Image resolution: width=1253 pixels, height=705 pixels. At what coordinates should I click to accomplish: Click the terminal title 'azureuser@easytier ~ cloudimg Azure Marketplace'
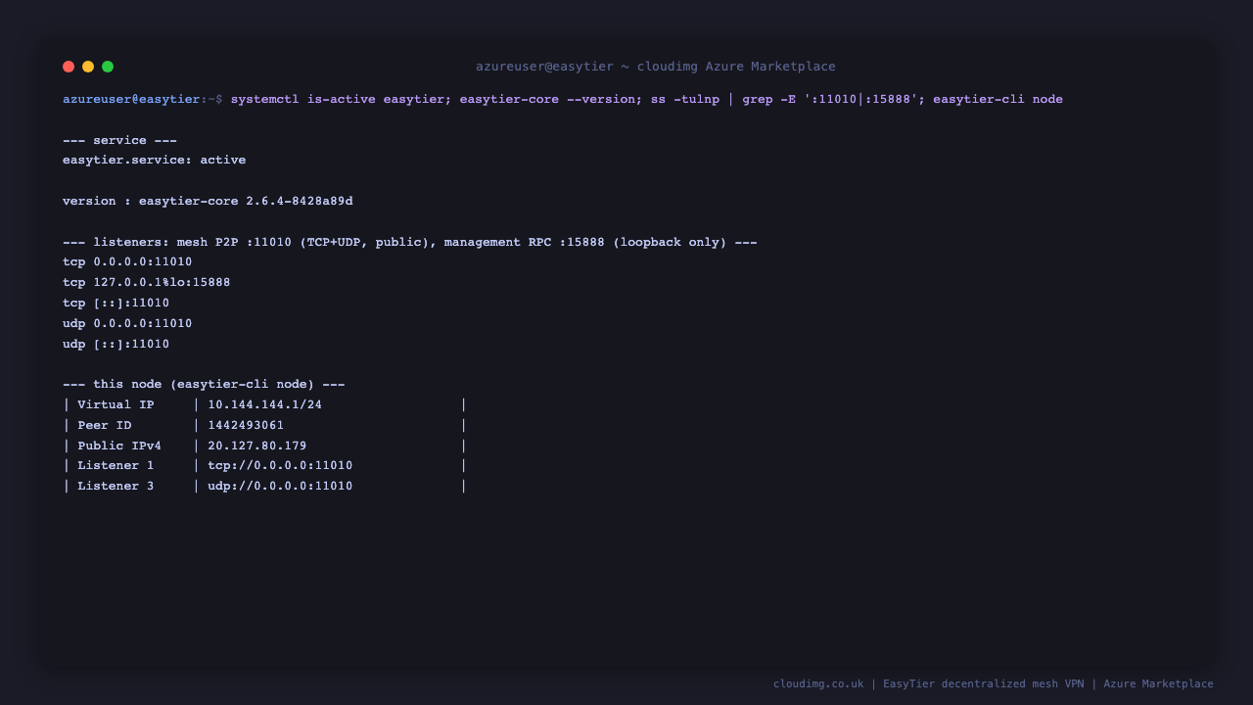tap(656, 67)
